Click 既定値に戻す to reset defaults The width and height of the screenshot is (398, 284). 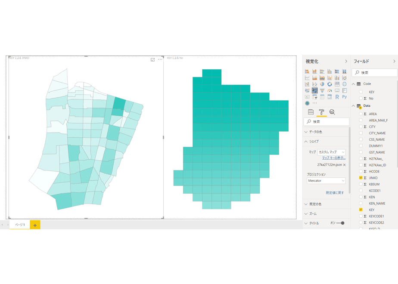(335, 193)
